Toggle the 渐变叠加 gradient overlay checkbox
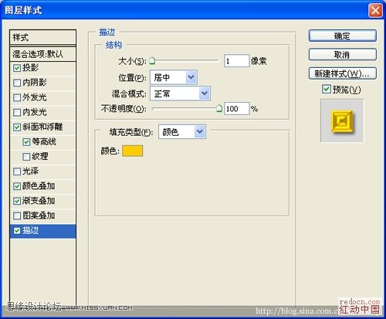Viewport: 386px width, 319px height. pyautogui.click(x=17, y=201)
